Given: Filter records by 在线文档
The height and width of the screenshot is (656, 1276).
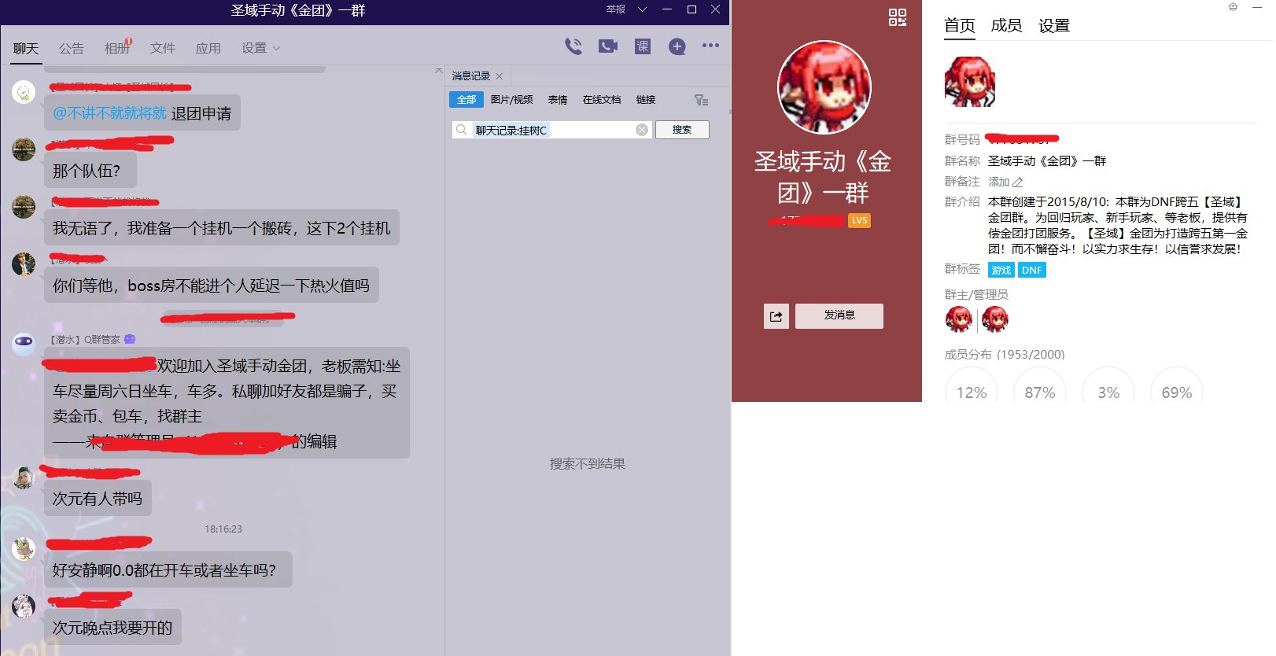Looking at the screenshot, I should pos(602,100).
